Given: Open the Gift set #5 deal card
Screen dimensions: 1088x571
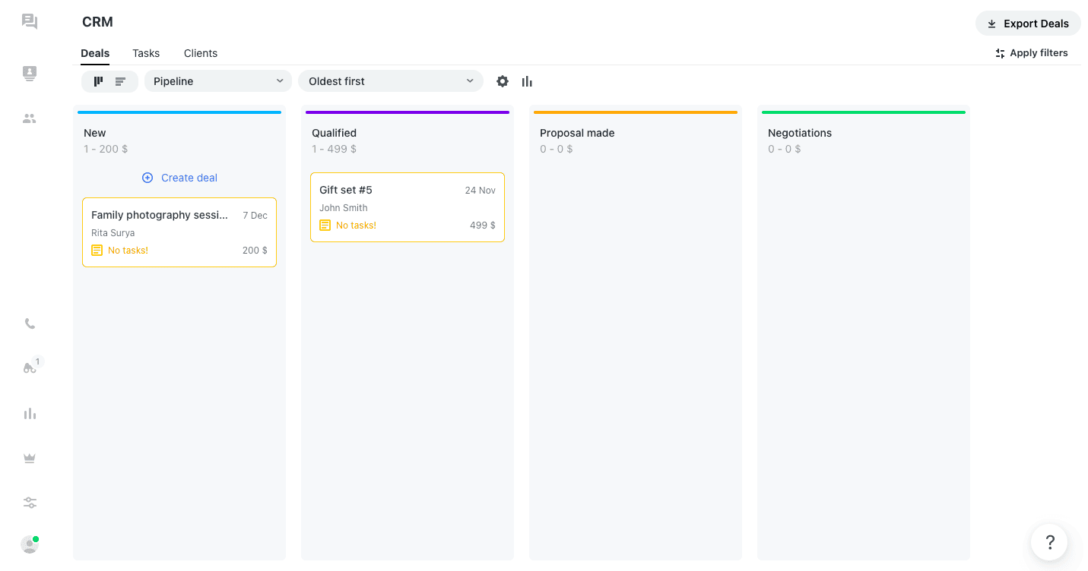Looking at the screenshot, I should pyautogui.click(x=408, y=207).
